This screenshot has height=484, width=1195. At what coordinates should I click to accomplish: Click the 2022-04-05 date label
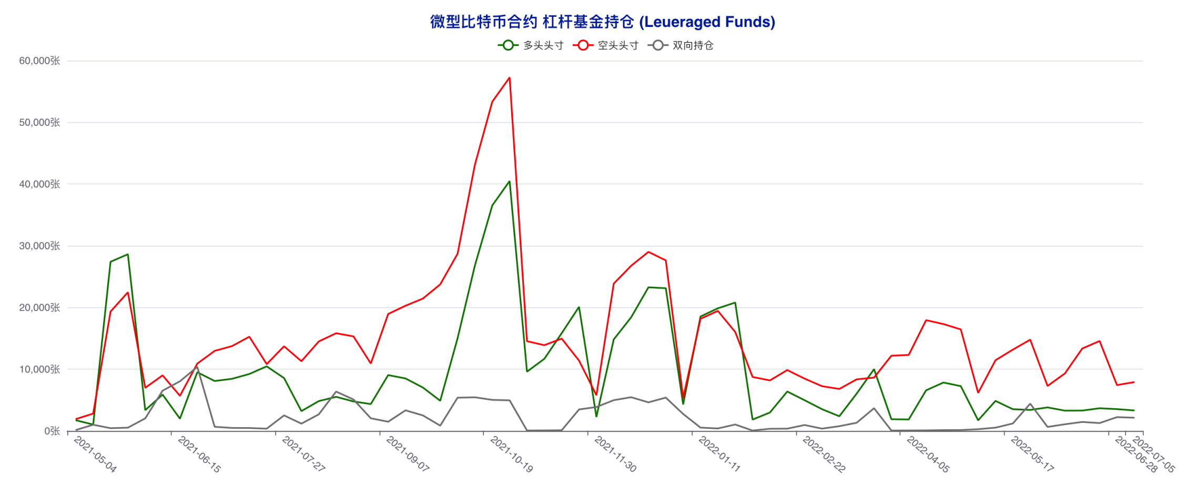(928, 455)
